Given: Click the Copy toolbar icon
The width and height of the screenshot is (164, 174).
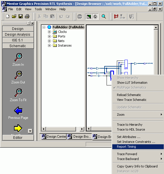Looking at the screenshot, I should (46, 16).
